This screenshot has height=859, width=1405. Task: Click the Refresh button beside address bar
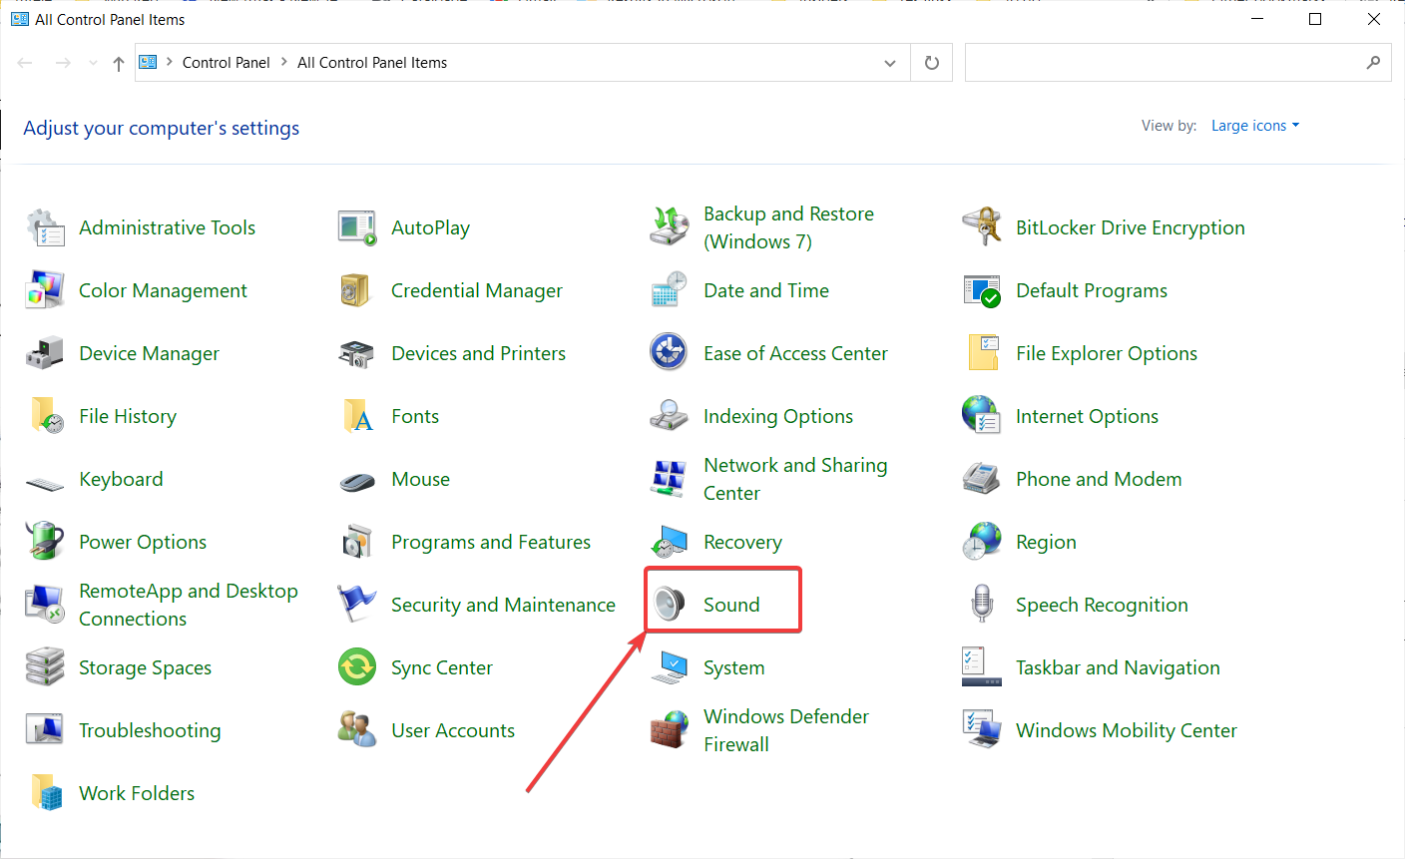click(932, 63)
